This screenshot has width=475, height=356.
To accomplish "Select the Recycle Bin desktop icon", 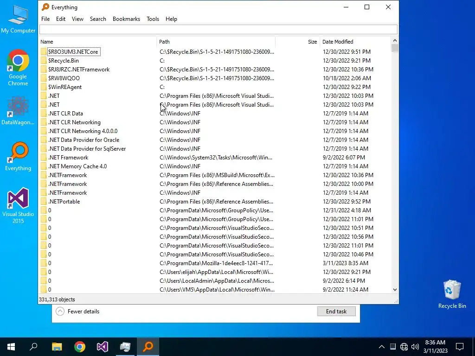I will point(452,294).
